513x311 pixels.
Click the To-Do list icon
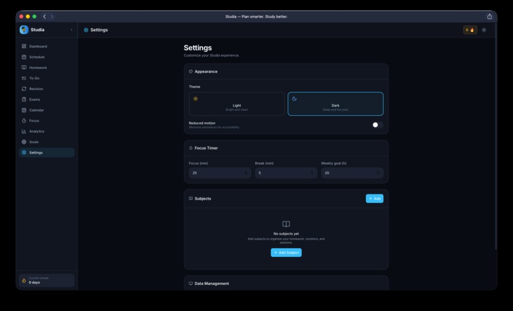[24, 78]
